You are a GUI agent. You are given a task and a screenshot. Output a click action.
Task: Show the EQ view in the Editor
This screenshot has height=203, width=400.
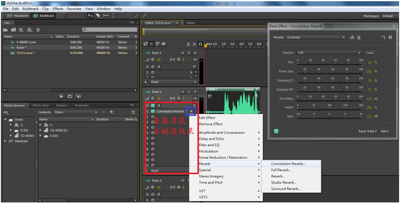coord(163,44)
